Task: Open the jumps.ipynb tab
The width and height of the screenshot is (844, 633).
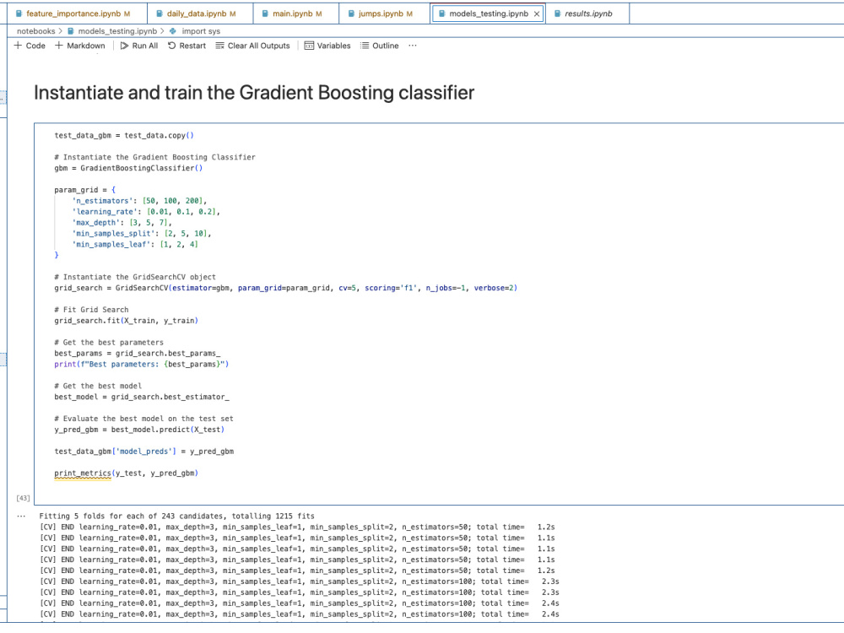Action: click(x=384, y=14)
